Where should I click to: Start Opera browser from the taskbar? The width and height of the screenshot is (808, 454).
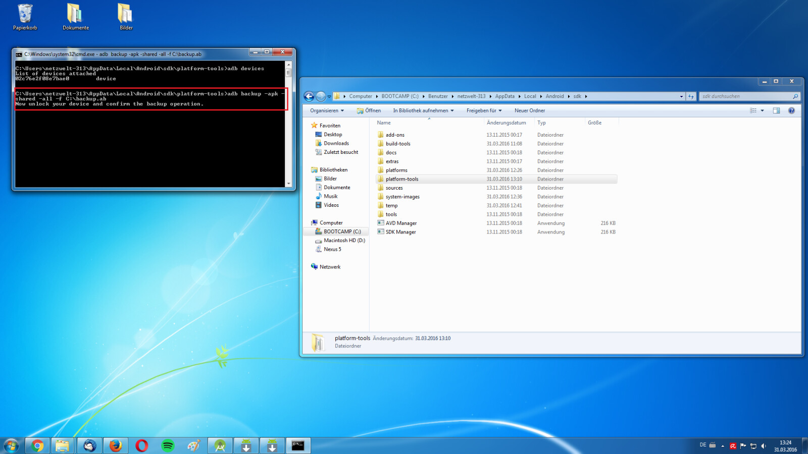142,445
